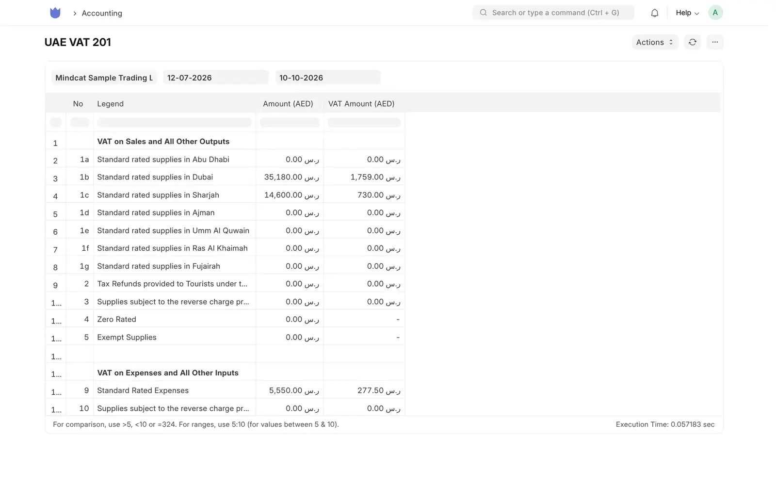Open the three-dots more options menu
This screenshot has width=776, height=485.
coord(715,42)
